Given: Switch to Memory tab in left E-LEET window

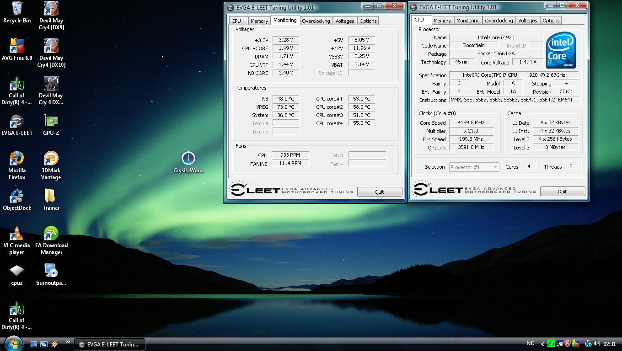Looking at the screenshot, I should 259,21.
